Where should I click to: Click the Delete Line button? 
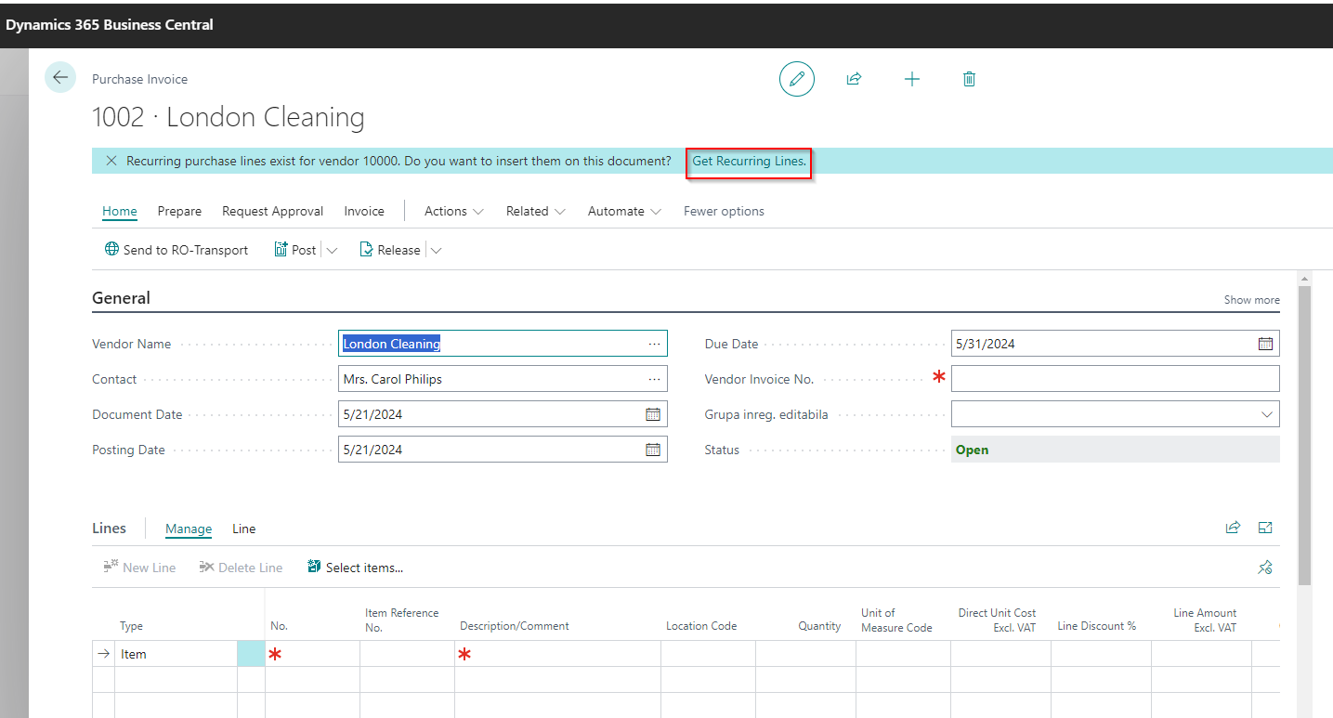(241, 568)
